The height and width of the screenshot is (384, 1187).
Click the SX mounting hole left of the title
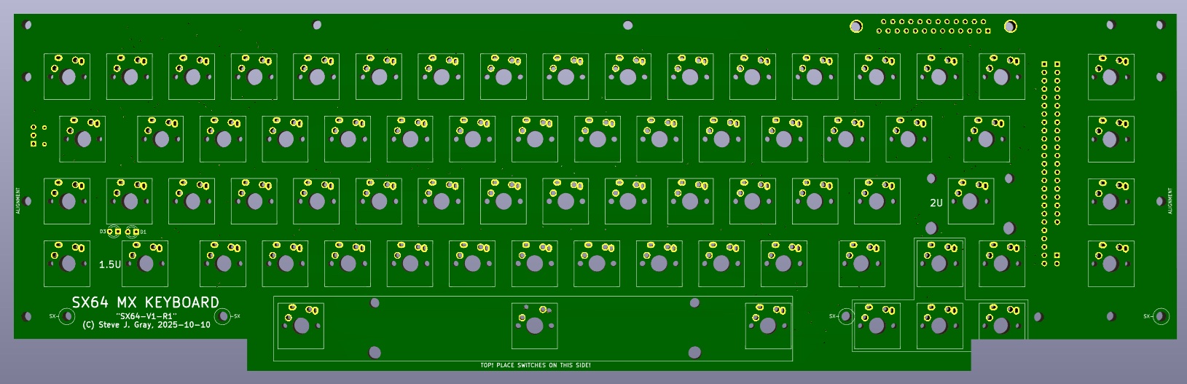pos(66,316)
